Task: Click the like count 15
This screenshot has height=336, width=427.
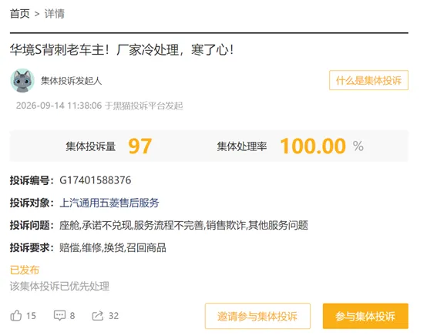Action: click(x=31, y=316)
